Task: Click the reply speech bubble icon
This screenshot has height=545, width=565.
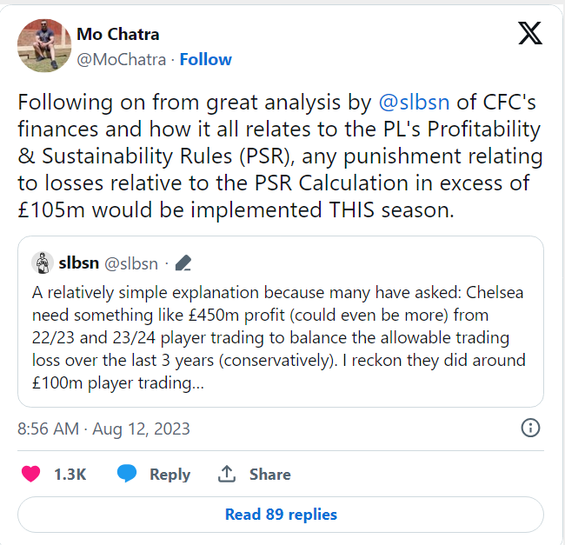Action: pyautogui.click(x=127, y=474)
